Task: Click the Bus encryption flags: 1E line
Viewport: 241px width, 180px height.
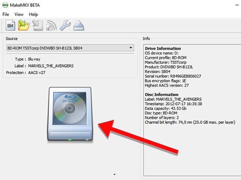Action: tap(165, 81)
